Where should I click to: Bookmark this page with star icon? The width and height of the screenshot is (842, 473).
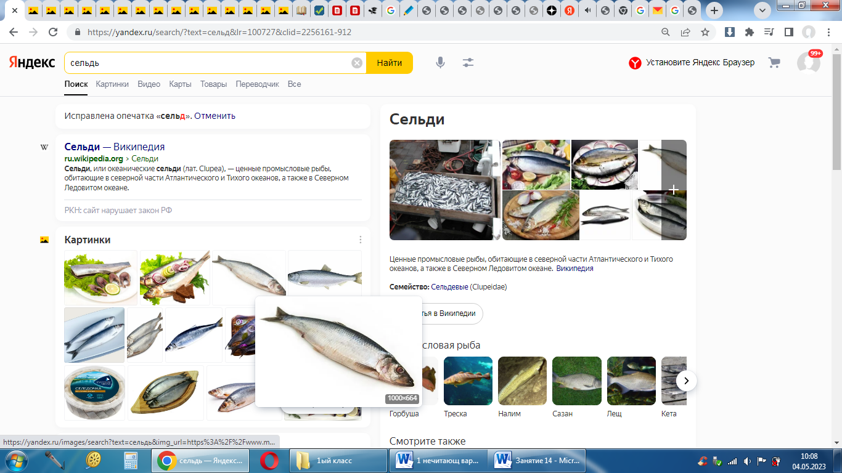click(x=705, y=32)
